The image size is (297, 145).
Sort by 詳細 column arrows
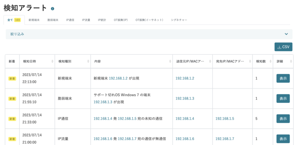click(291, 61)
